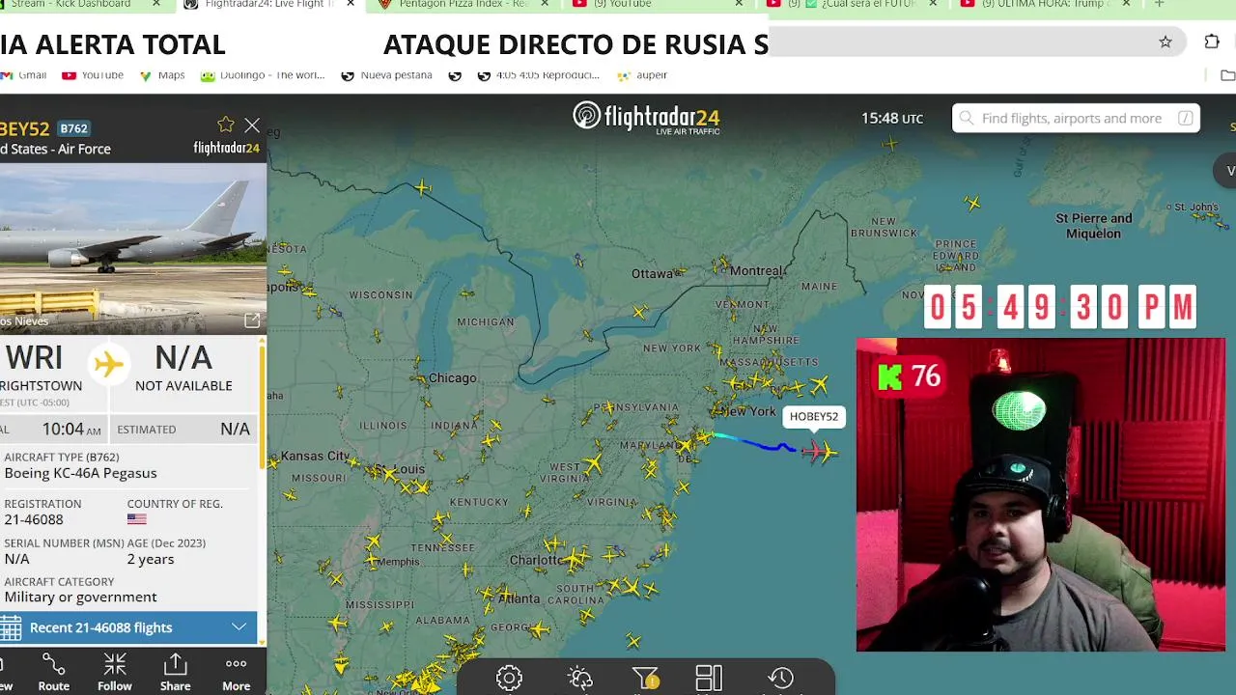Click registration 21-46088 text

33,519
